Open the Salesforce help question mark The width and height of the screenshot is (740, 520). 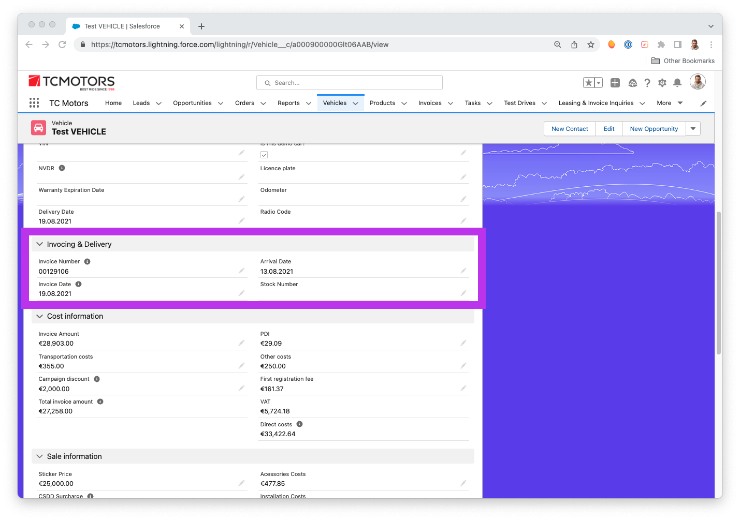point(647,83)
